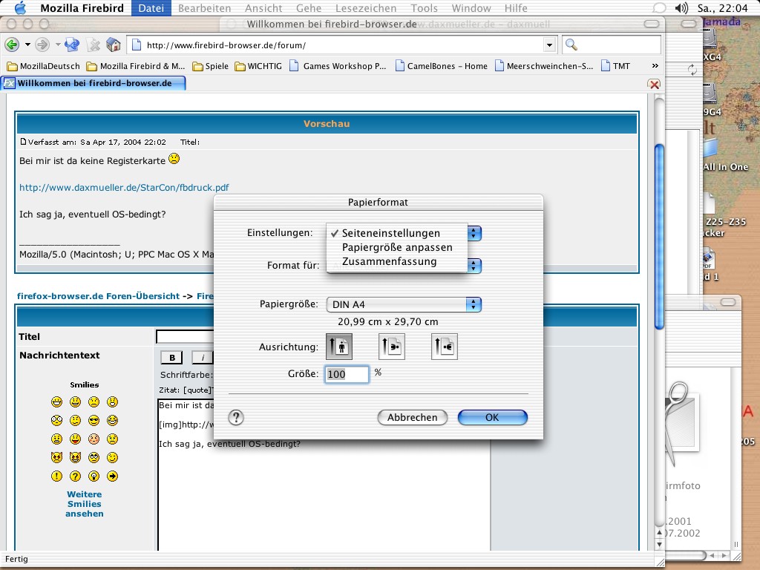Open the Format für dropdown arrows

[474, 266]
